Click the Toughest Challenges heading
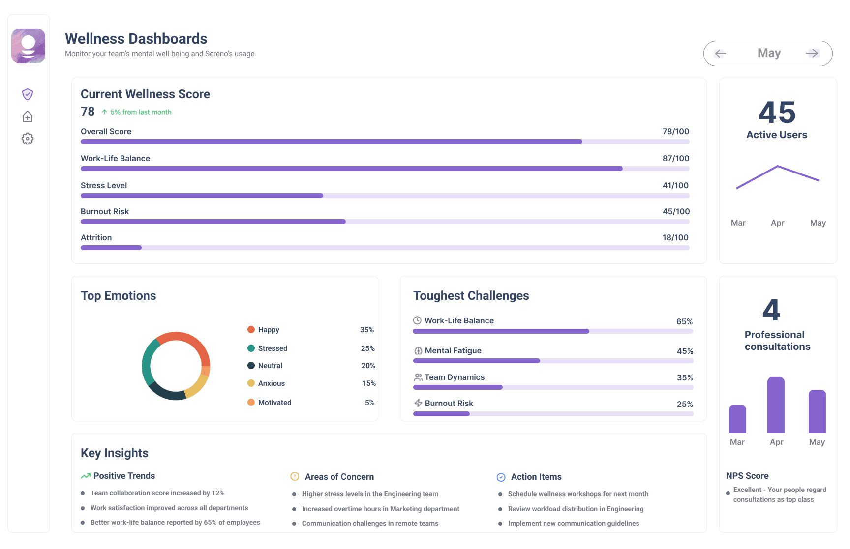This screenshot has width=850, height=549. (x=471, y=296)
